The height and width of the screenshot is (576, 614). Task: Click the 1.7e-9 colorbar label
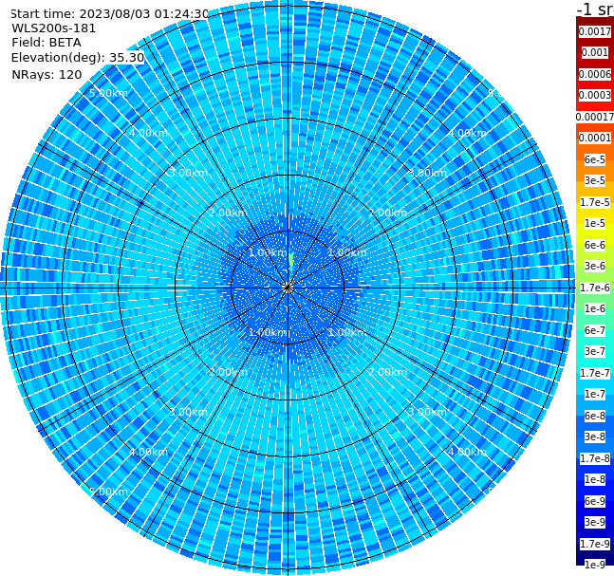(x=595, y=544)
